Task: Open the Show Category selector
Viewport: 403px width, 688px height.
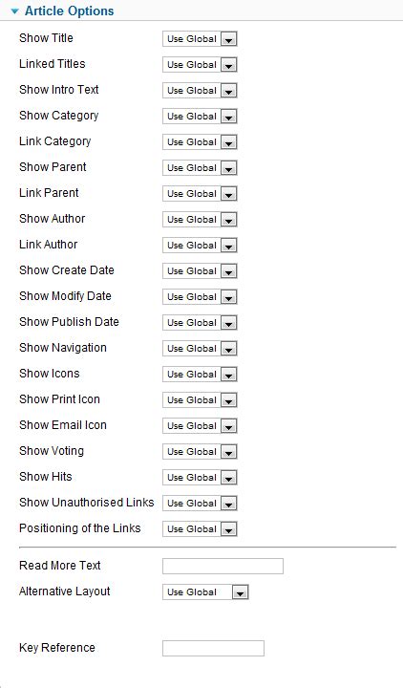Action: (200, 117)
